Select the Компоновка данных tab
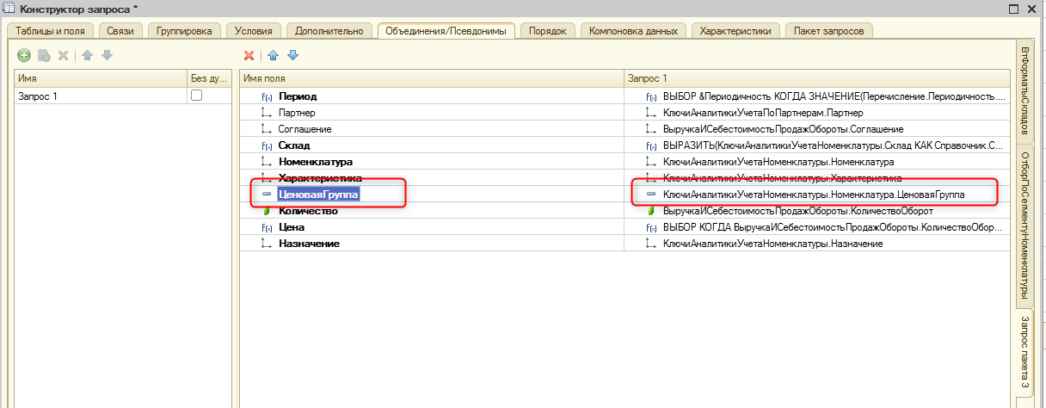 click(634, 31)
